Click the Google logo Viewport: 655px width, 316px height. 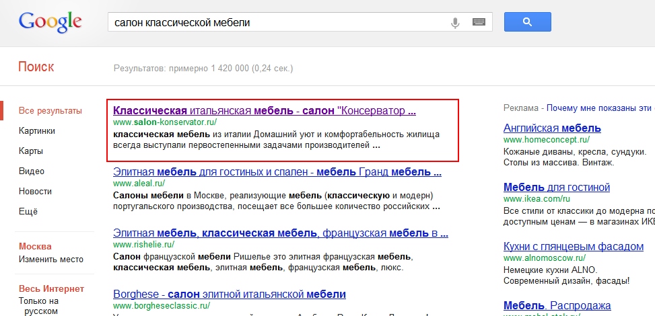click(50, 22)
